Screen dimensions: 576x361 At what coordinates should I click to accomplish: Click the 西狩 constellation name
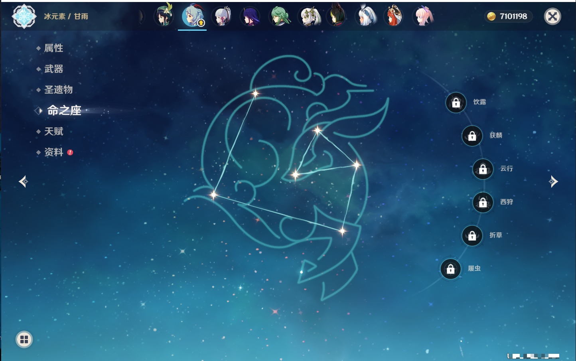click(x=507, y=202)
